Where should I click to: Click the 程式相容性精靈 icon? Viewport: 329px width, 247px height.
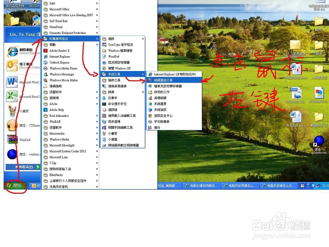104,62
